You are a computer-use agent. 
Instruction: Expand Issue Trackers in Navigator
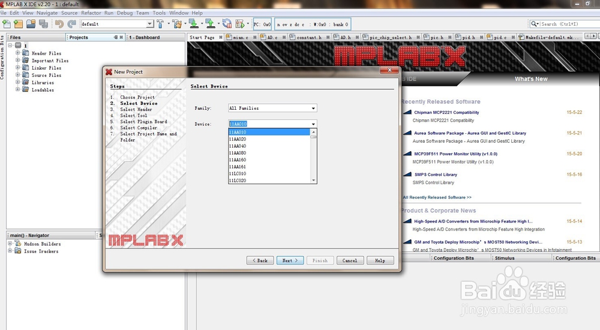pos(10,251)
